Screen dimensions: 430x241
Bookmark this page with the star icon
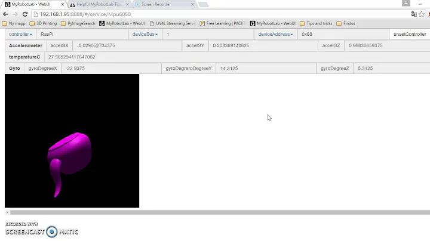pyautogui.click(x=422, y=14)
